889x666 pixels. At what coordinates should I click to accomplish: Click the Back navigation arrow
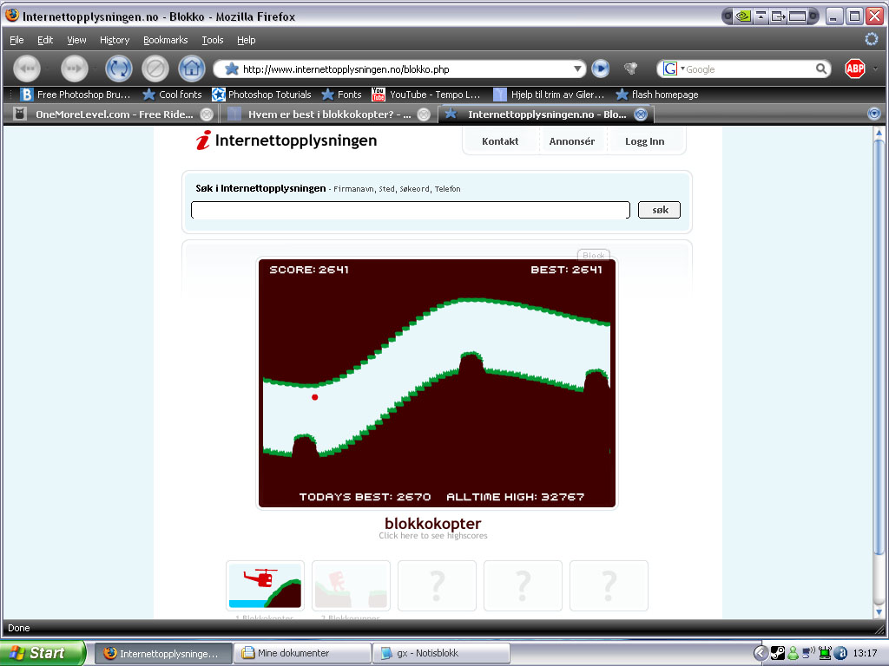pyautogui.click(x=27, y=69)
